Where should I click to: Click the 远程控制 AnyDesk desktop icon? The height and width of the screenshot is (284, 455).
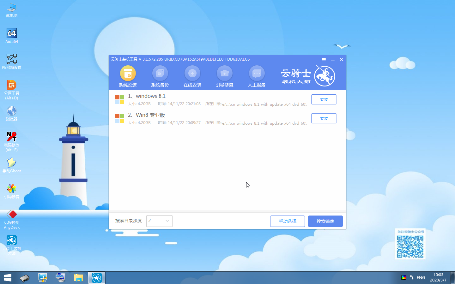pyautogui.click(x=12, y=220)
